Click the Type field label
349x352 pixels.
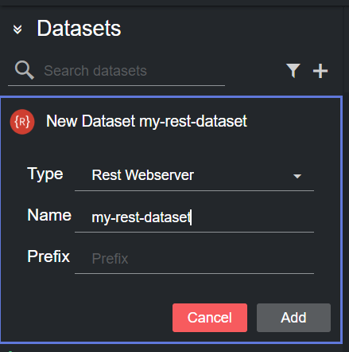[x=45, y=174]
